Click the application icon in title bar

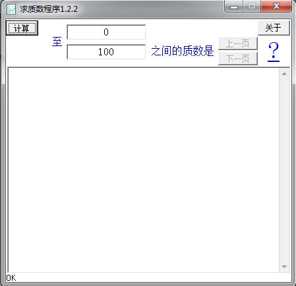(11, 9)
